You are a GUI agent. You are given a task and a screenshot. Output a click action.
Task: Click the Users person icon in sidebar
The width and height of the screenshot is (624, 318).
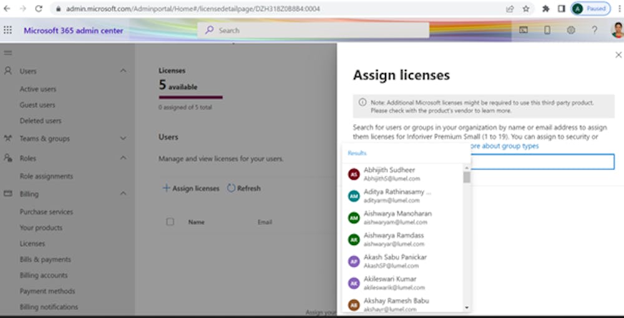tap(7, 70)
